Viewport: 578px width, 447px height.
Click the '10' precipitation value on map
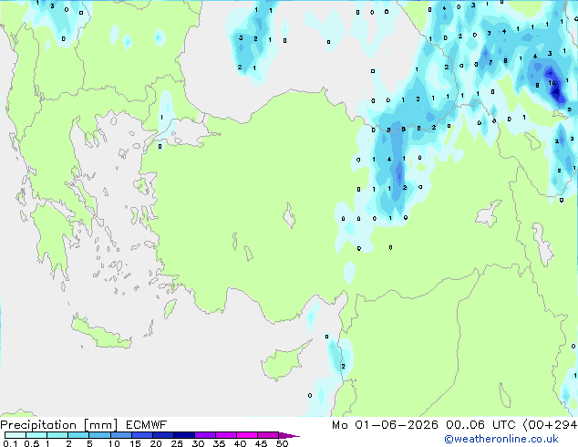(x=552, y=83)
